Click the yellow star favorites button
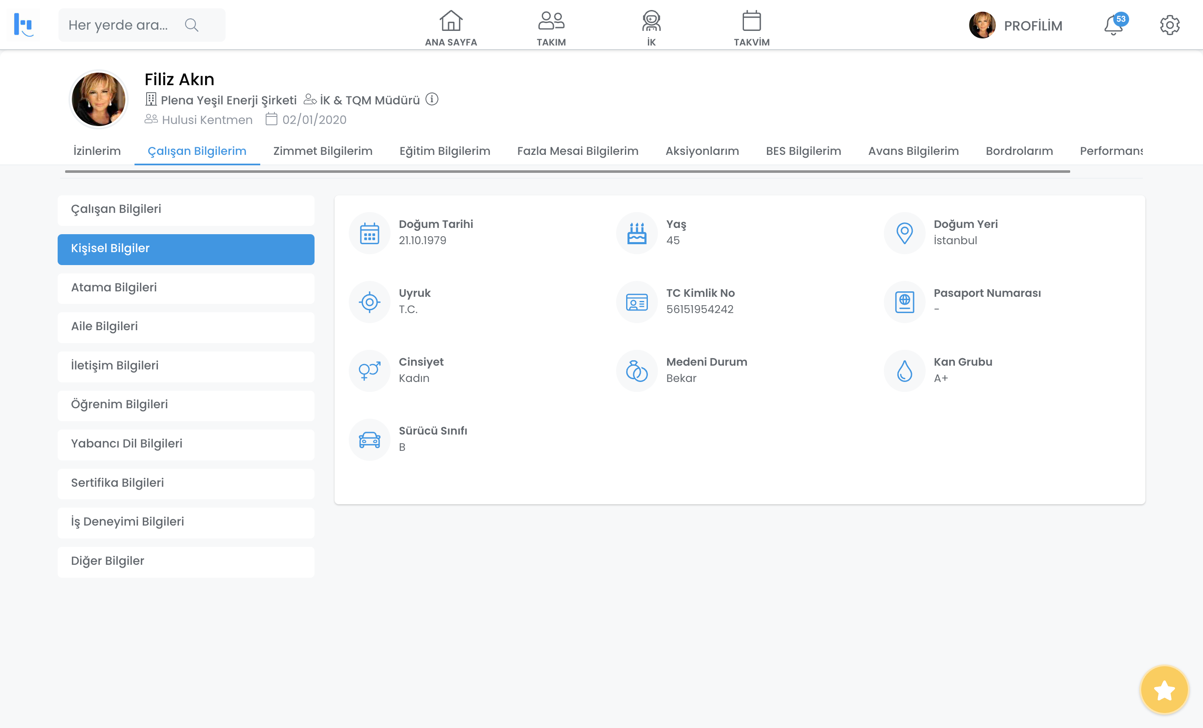1203x728 pixels. click(x=1164, y=690)
